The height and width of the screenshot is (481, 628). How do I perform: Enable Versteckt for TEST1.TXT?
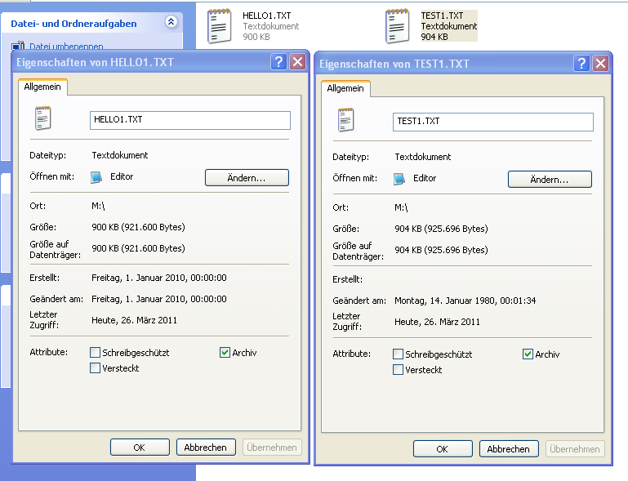pos(398,369)
